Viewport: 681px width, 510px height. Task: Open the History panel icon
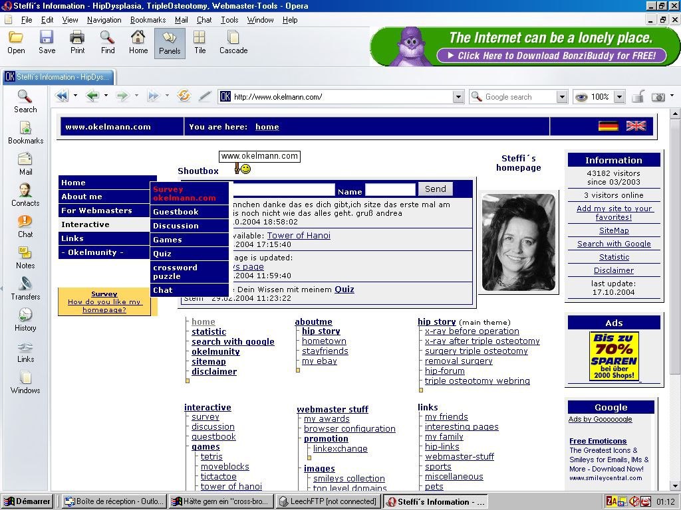pyautogui.click(x=25, y=320)
